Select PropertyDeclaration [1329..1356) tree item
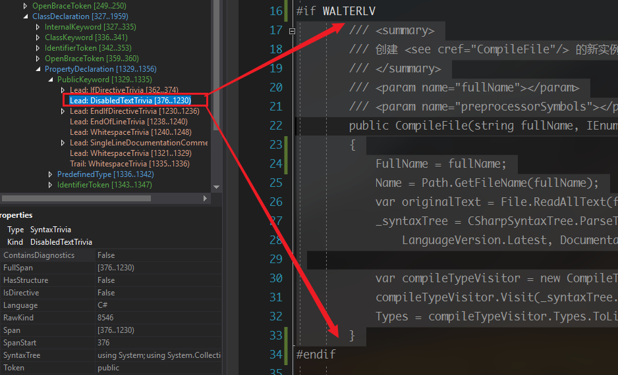618x375 pixels. [101, 69]
